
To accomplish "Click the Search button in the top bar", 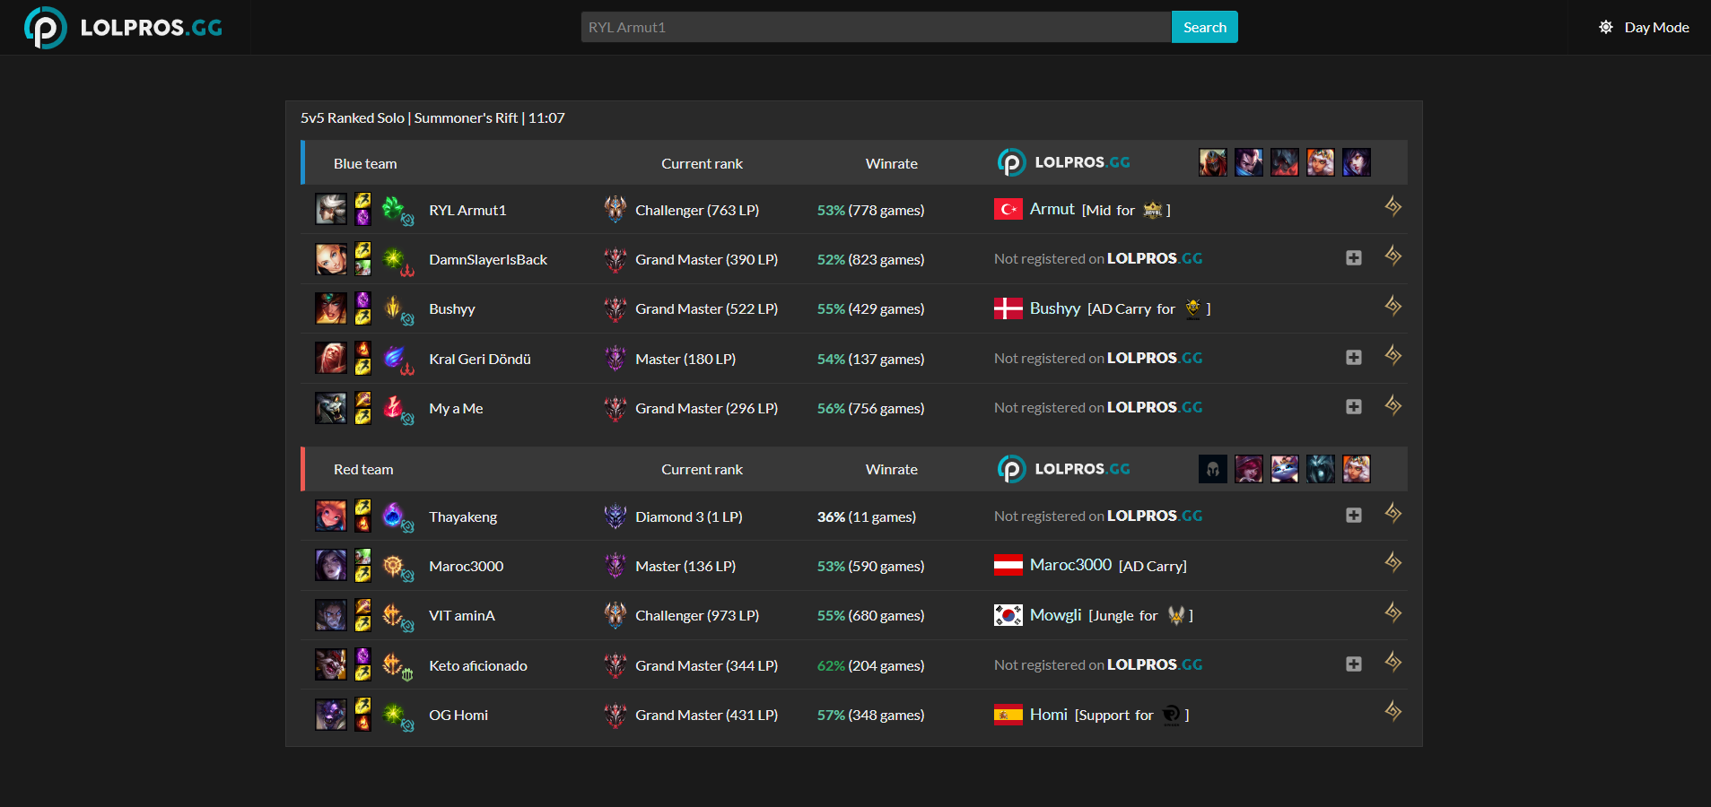I will pyautogui.click(x=1204, y=27).
